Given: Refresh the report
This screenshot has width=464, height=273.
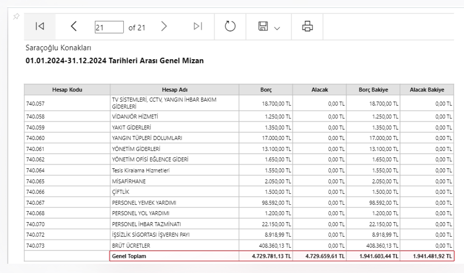Looking at the screenshot, I should click(230, 26).
